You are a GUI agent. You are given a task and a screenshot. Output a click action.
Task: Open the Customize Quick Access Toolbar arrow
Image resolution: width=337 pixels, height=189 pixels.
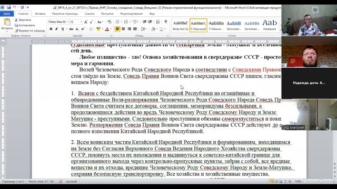click(x=28, y=7)
